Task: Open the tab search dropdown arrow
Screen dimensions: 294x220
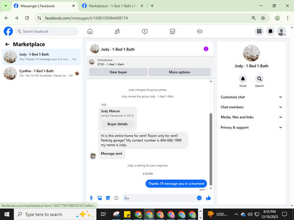Action: [x=6, y=6]
